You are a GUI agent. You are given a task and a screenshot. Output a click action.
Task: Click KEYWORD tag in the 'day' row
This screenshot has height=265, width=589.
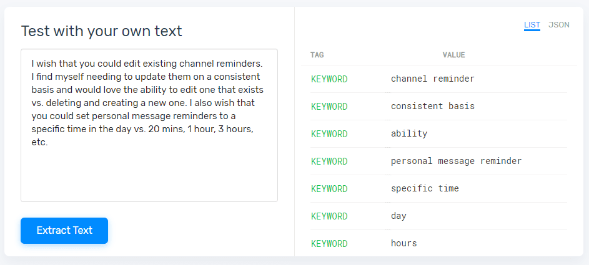tap(329, 216)
